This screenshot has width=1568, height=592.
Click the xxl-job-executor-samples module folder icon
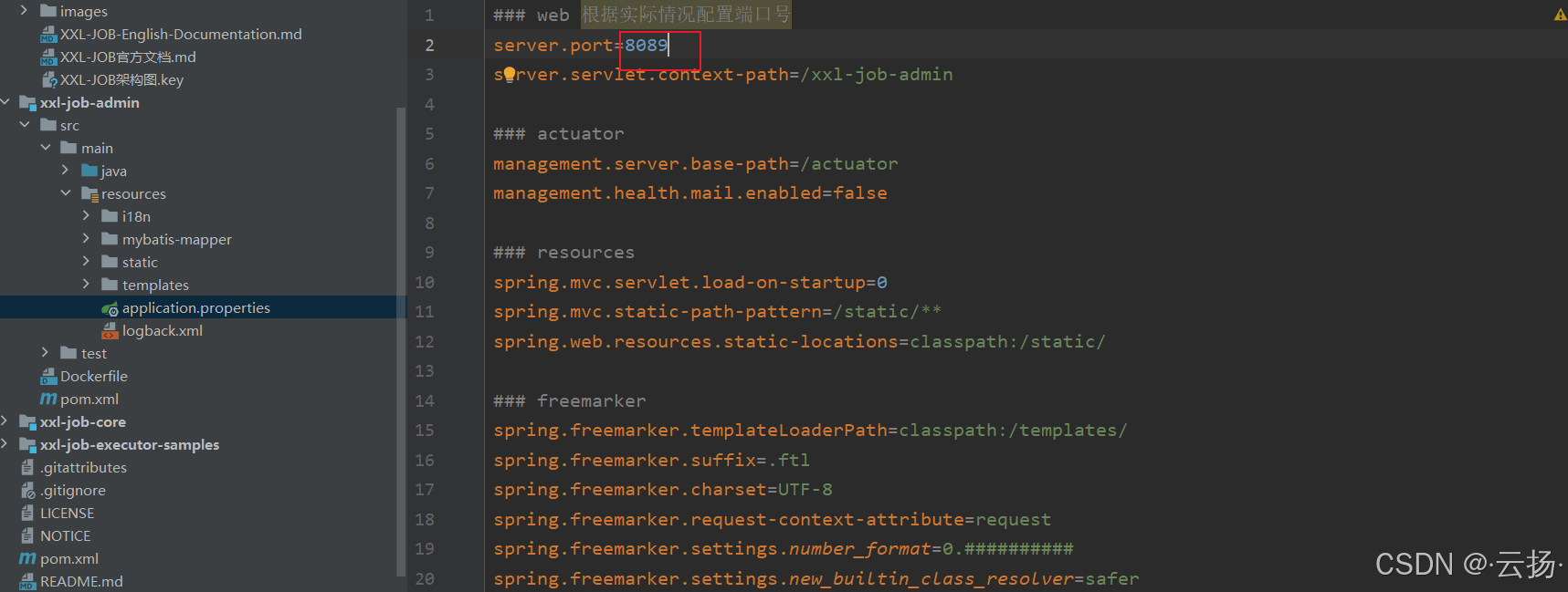pyautogui.click(x=28, y=444)
